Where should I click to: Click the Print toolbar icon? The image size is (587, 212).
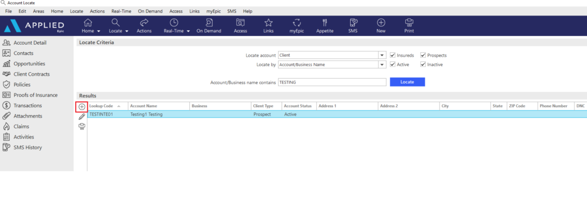click(409, 22)
